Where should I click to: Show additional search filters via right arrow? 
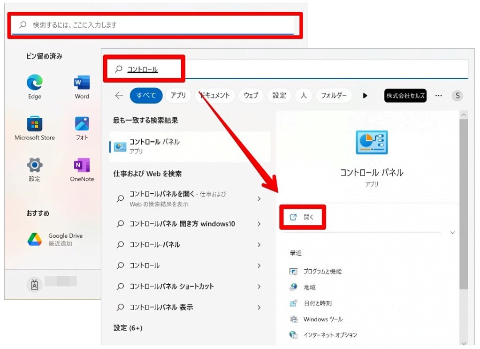366,95
